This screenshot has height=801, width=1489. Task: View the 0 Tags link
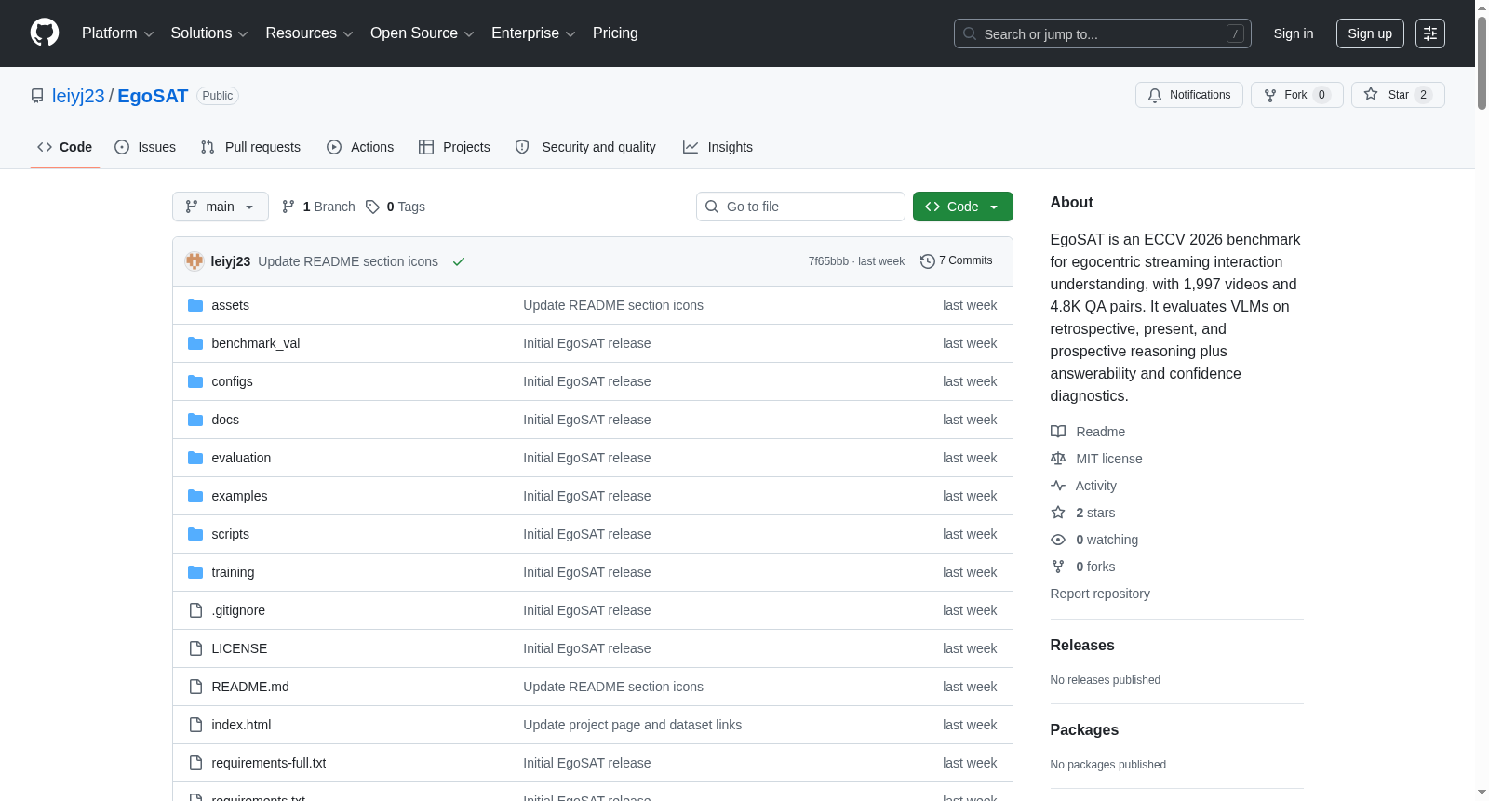pyautogui.click(x=396, y=207)
